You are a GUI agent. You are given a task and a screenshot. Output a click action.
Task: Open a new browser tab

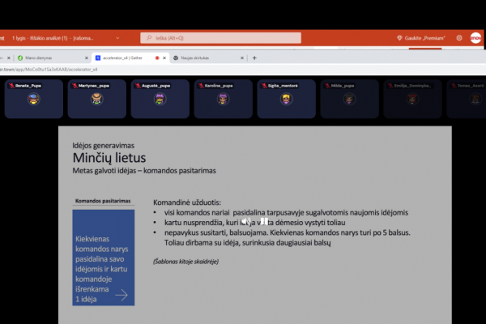[x=254, y=58]
